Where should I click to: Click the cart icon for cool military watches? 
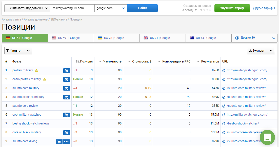[67, 115]
